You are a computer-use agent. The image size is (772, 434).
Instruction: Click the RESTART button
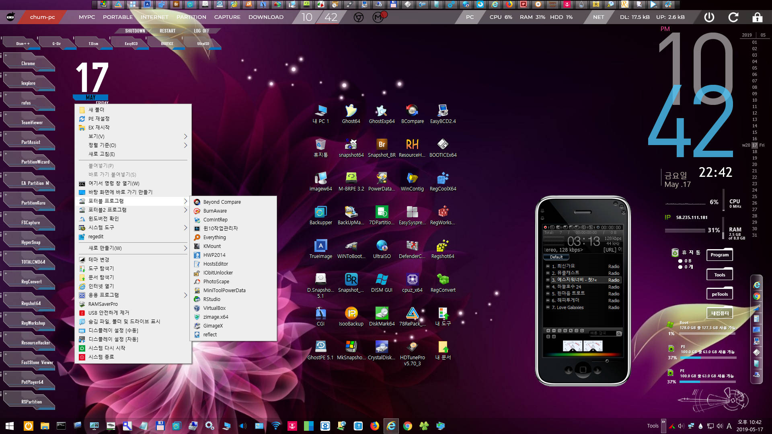[x=167, y=31]
